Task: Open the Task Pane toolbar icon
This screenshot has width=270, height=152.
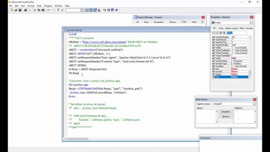Action: 113,10
